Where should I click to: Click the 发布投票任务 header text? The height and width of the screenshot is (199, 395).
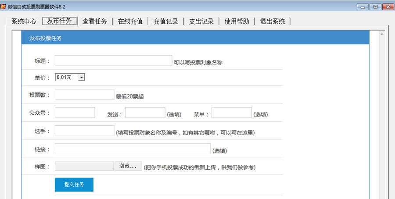[45, 38]
